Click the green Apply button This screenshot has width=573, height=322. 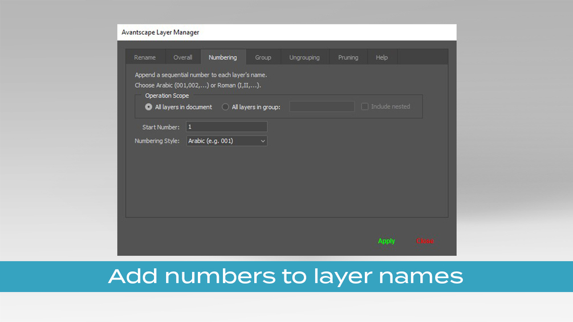click(x=386, y=241)
